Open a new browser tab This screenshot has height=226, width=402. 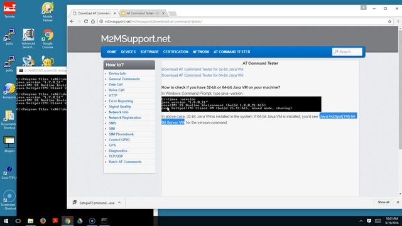coord(173,13)
